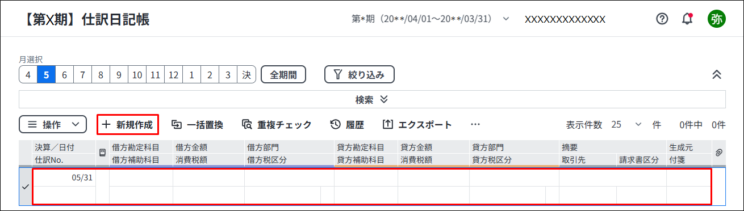Click the 新規作成 new entry button
Image resolution: width=744 pixels, height=211 pixels.
coord(128,125)
